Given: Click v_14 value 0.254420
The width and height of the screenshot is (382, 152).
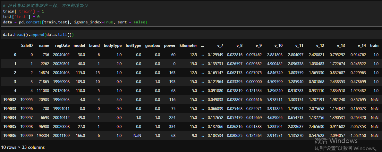Looking at the screenshot, I should [358, 117].
